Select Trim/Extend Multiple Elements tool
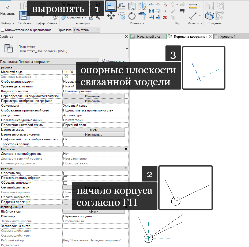Screen dimensions: 249x247 pos(158,17)
